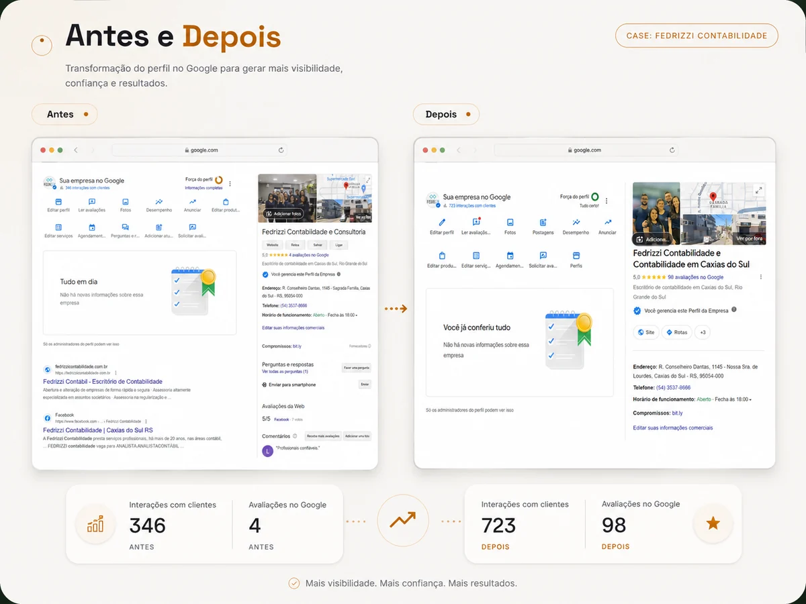Open three-dot menu beside 98 avaliações no Google
This screenshot has height=604, width=806.
[x=761, y=276]
